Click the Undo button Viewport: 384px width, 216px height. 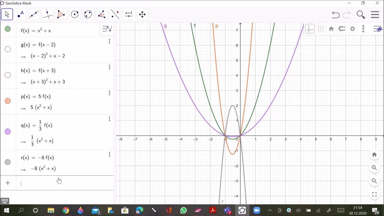pyautogui.click(x=335, y=14)
